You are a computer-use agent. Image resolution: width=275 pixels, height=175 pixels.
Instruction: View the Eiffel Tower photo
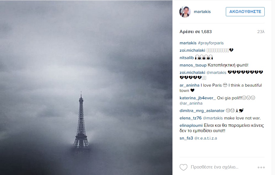(86, 87)
